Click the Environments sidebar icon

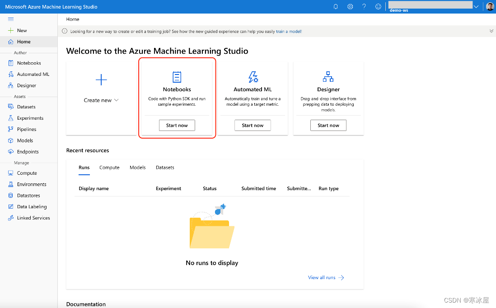pos(11,184)
